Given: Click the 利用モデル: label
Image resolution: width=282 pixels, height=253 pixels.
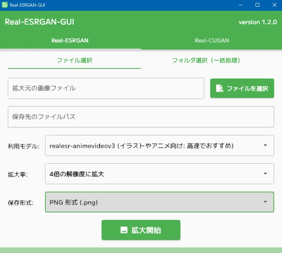Looking at the screenshot, I should pyautogui.click(x=23, y=146).
